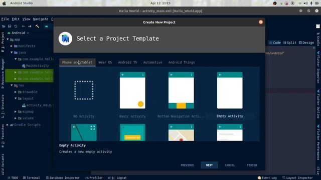
Task: Select the Google Maps Activity thumbnail
Action: click(x=181, y=132)
